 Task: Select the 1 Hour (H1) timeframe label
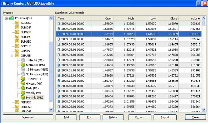[34, 79]
